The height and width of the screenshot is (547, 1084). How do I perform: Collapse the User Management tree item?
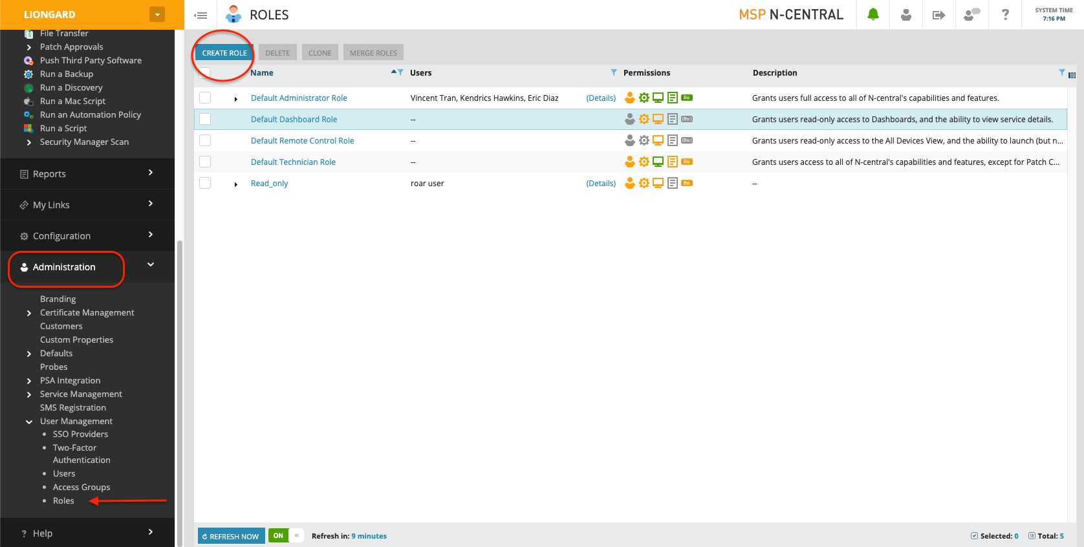[28, 422]
